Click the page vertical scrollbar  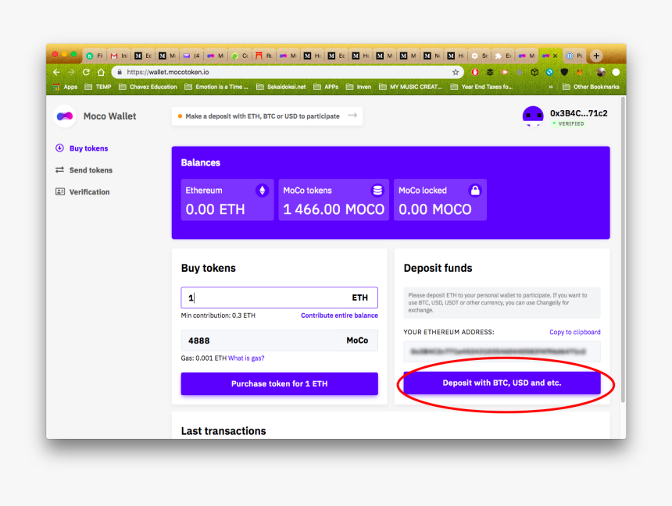click(623, 250)
